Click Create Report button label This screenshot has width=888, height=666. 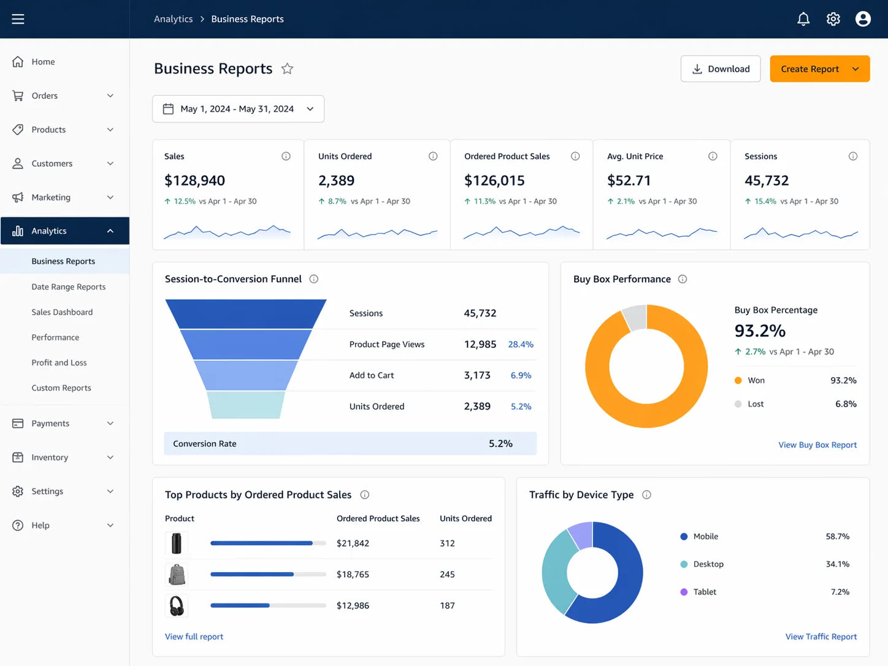pos(810,69)
